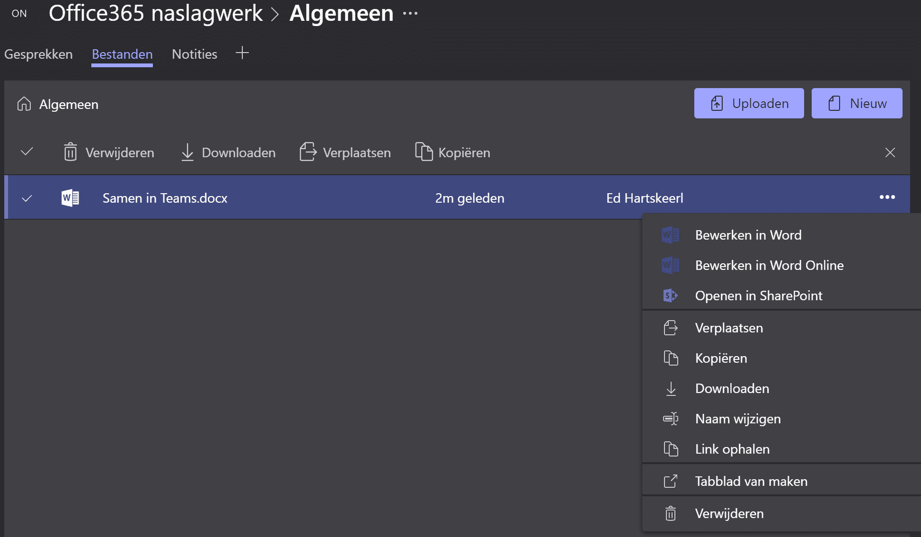Deselect the Samen in Teams.docx checkmark
Screen dimensions: 921x537
click(27, 198)
